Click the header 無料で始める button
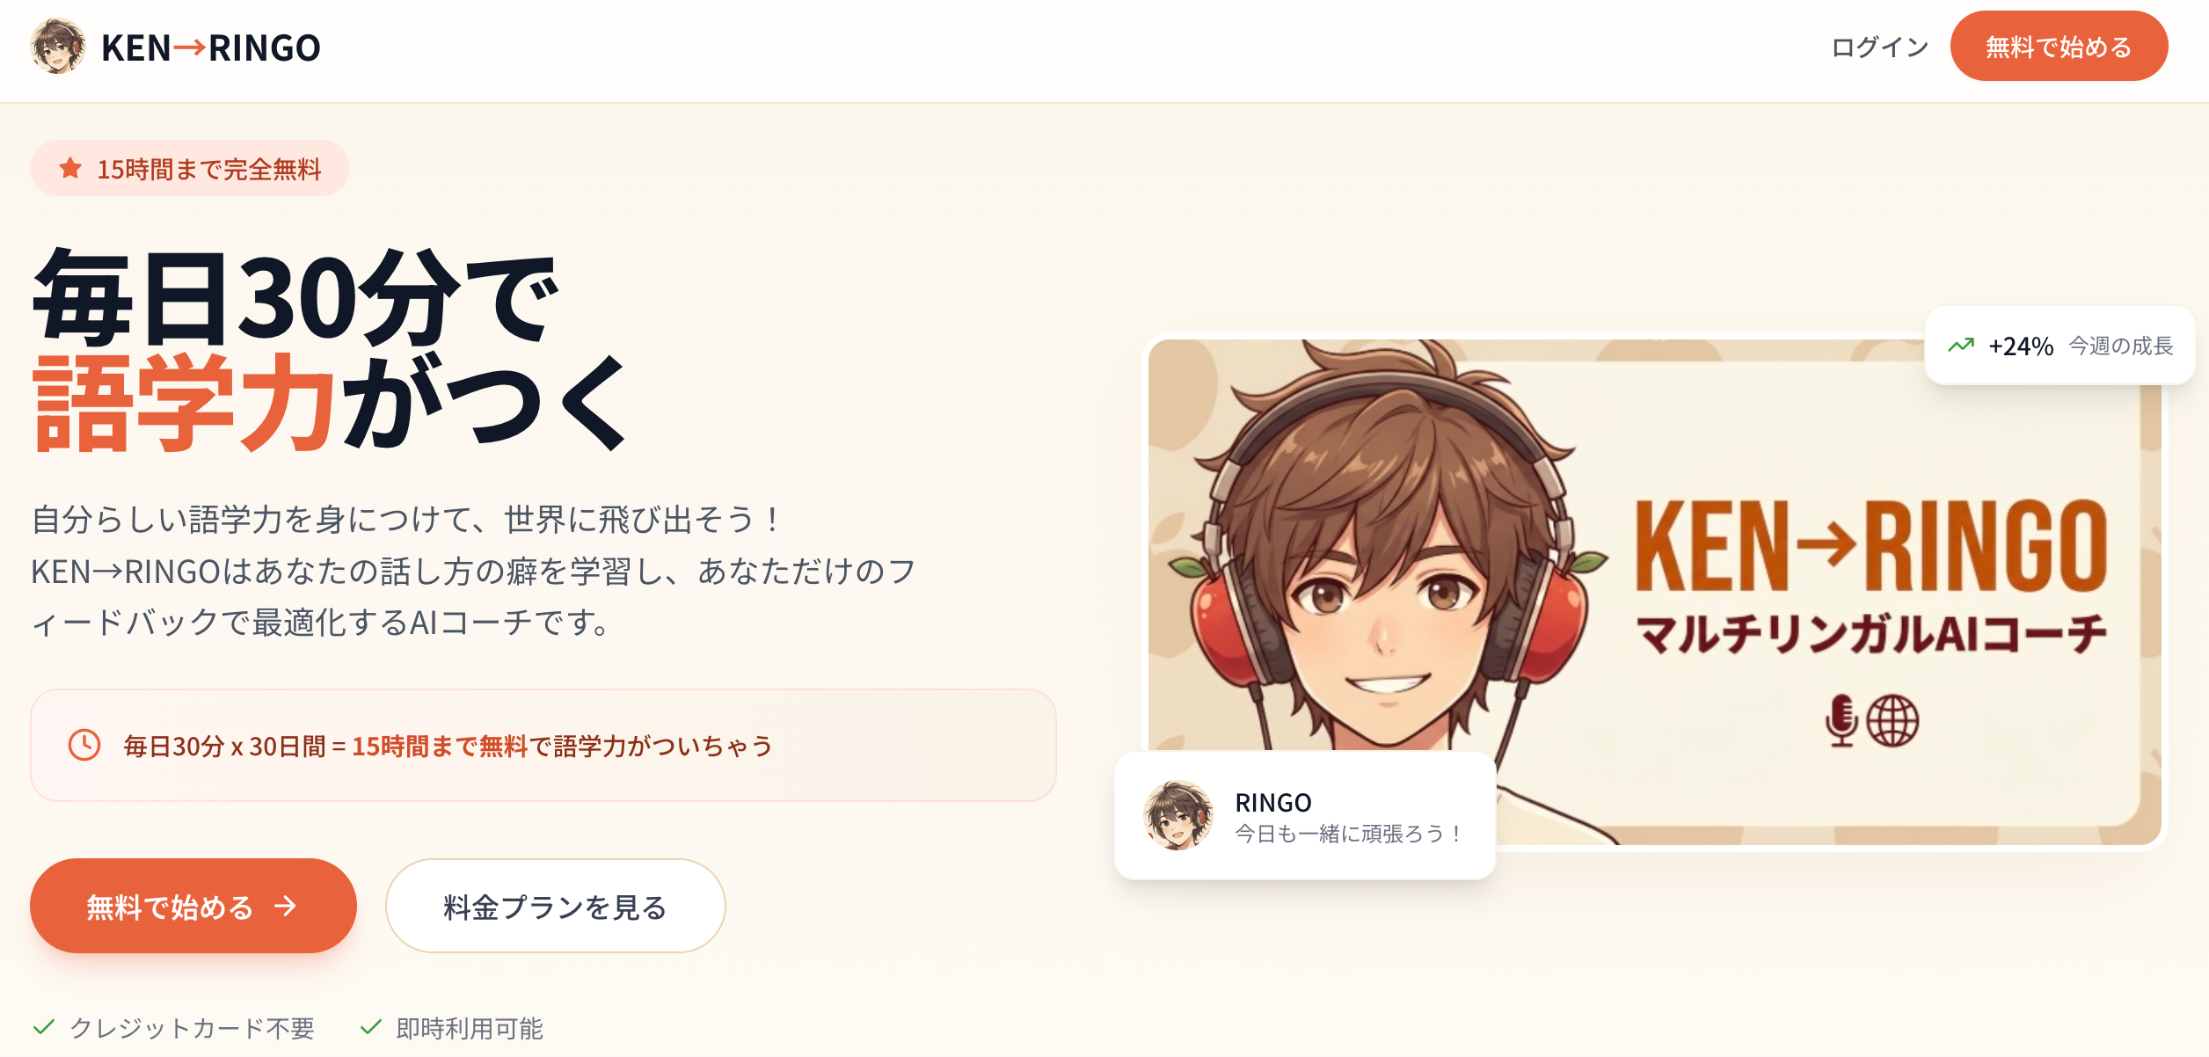 tap(2059, 47)
